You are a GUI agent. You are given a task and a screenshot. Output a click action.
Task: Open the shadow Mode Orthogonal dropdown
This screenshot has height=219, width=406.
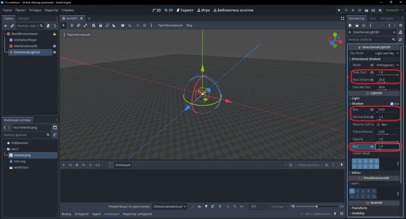pos(387,65)
